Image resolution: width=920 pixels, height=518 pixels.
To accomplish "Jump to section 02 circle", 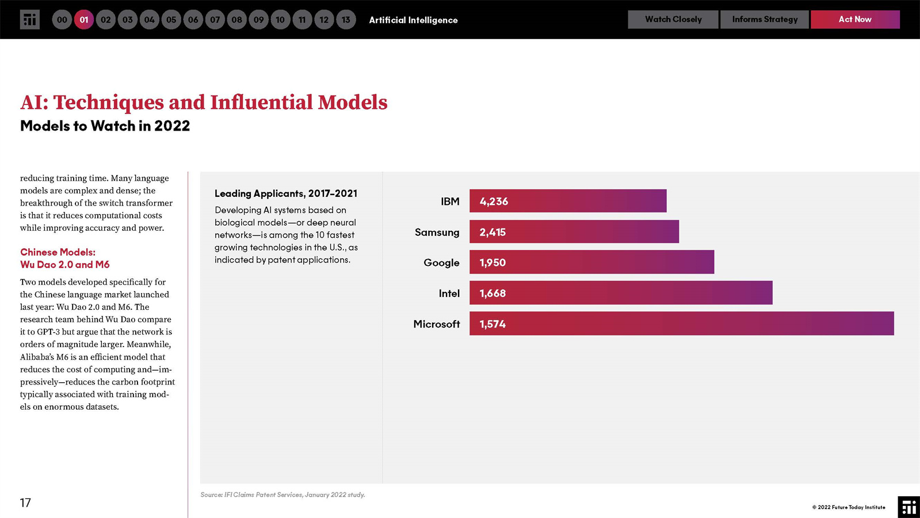I will point(106,20).
